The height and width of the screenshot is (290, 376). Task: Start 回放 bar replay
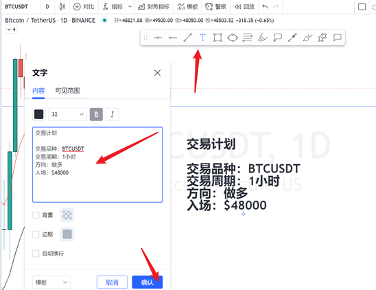pos(244,6)
